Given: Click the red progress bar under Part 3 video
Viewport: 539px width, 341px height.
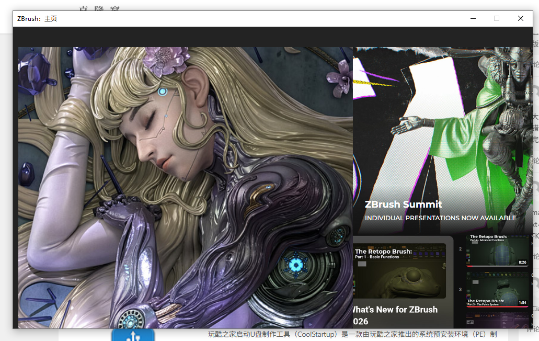Looking at the screenshot, I should pos(497,306).
